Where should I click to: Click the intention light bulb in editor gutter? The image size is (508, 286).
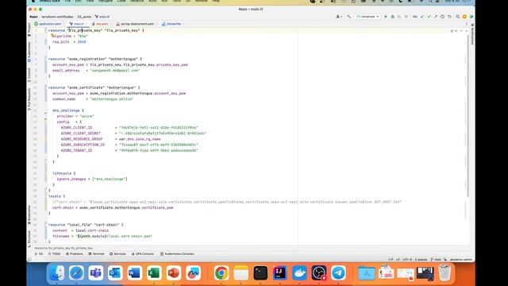(x=52, y=35)
